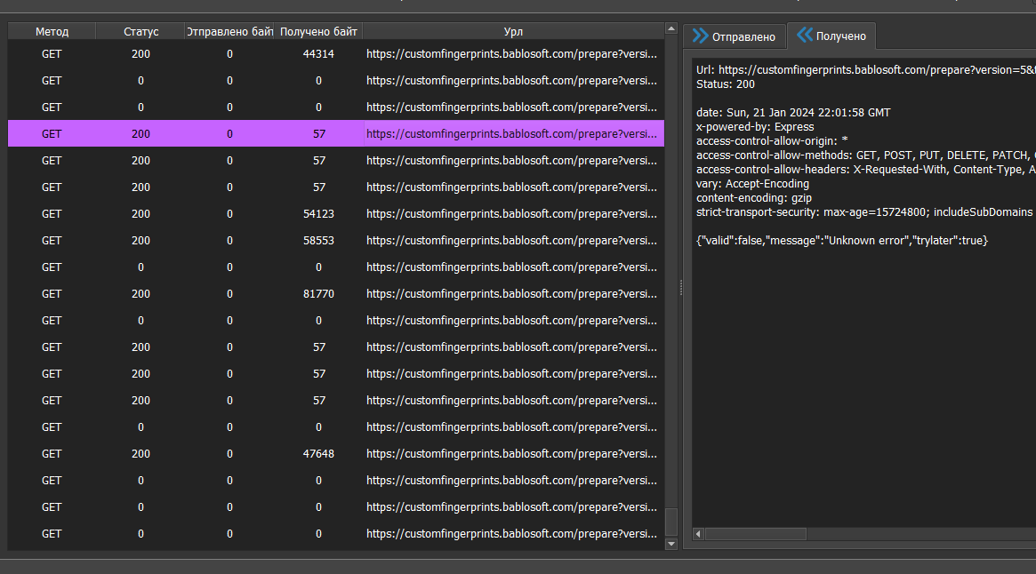1036x574 pixels.
Task: Select the Получено tab
Action: (832, 36)
